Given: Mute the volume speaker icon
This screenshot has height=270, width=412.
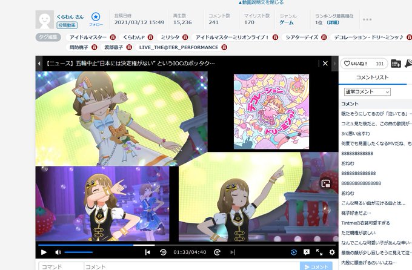Looking at the screenshot, I should point(58,252).
